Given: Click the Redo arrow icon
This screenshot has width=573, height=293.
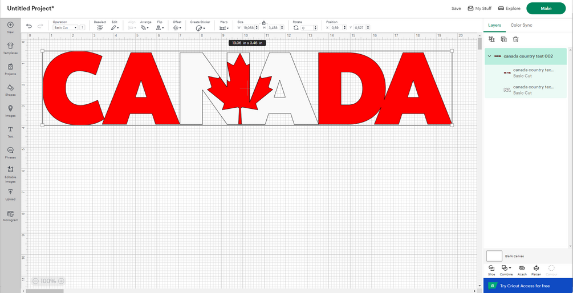Looking at the screenshot, I should (x=40, y=26).
